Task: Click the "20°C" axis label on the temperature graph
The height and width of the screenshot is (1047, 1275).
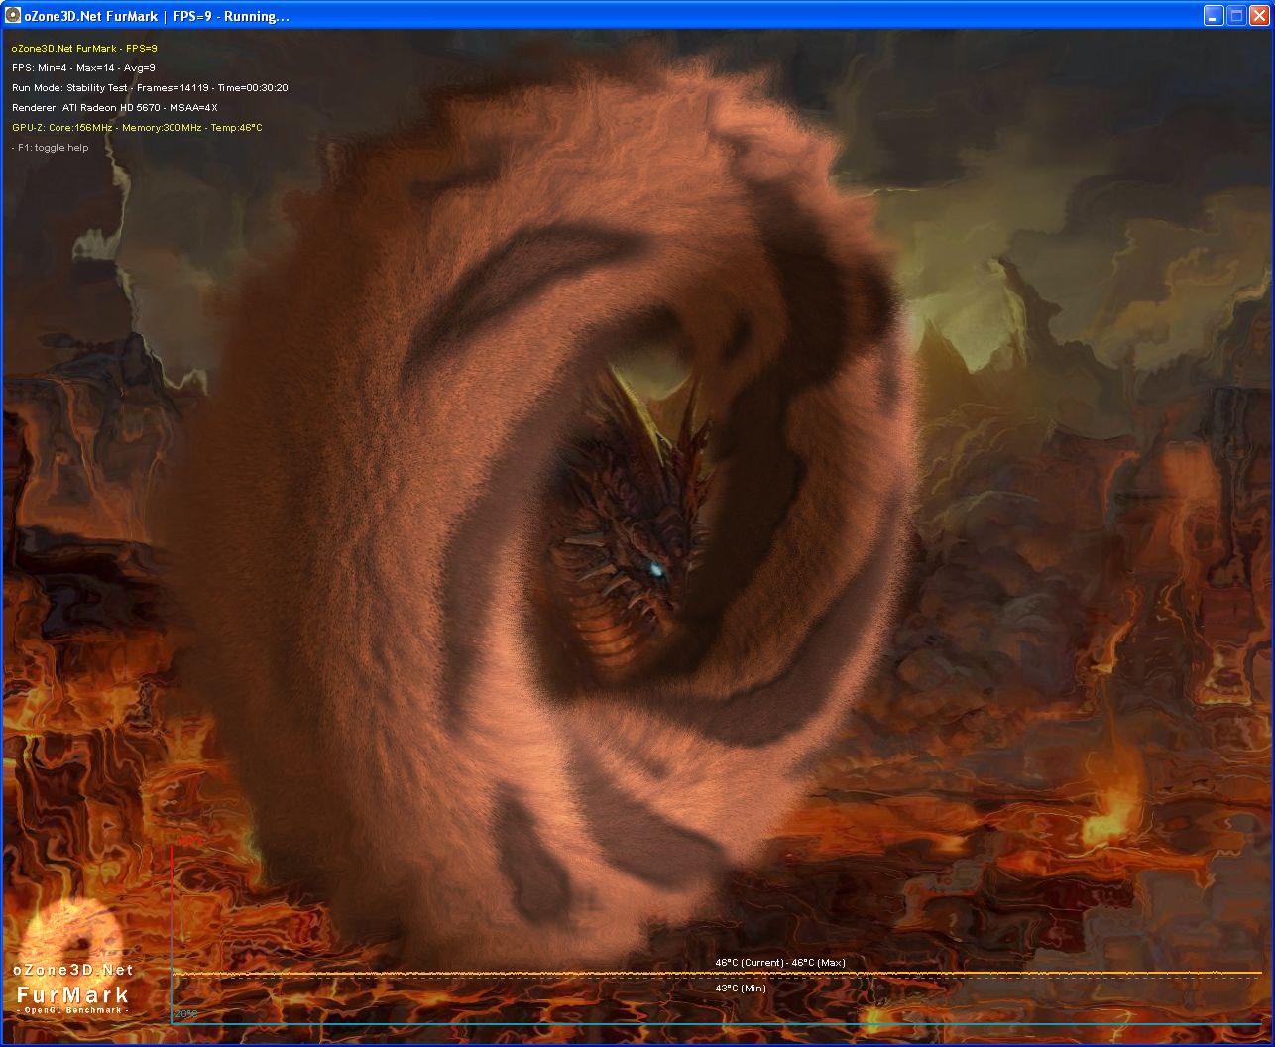Action: coord(186,1014)
